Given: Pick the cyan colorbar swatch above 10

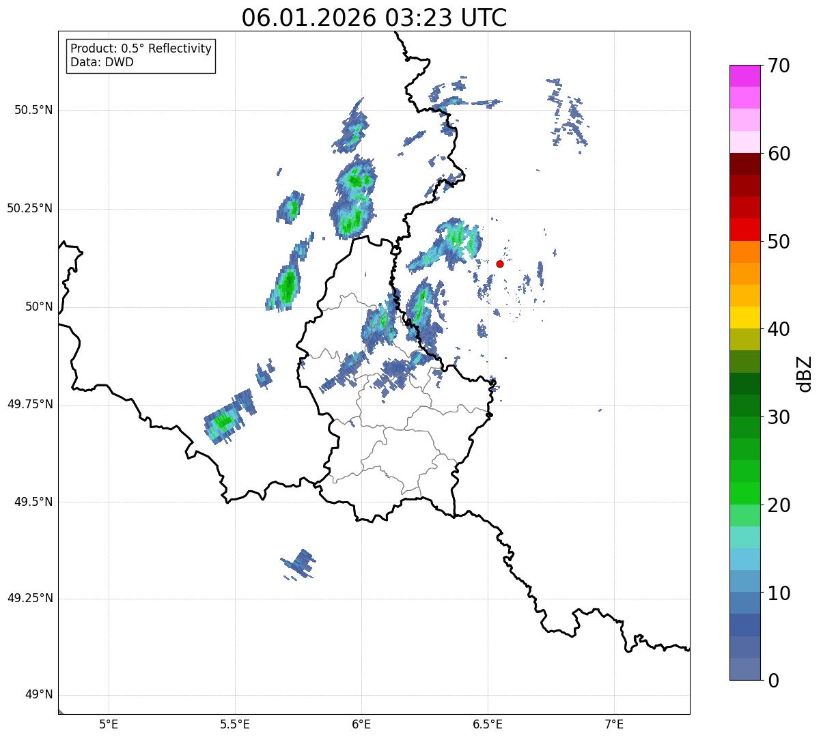Looking at the screenshot, I should tap(745, 559).
